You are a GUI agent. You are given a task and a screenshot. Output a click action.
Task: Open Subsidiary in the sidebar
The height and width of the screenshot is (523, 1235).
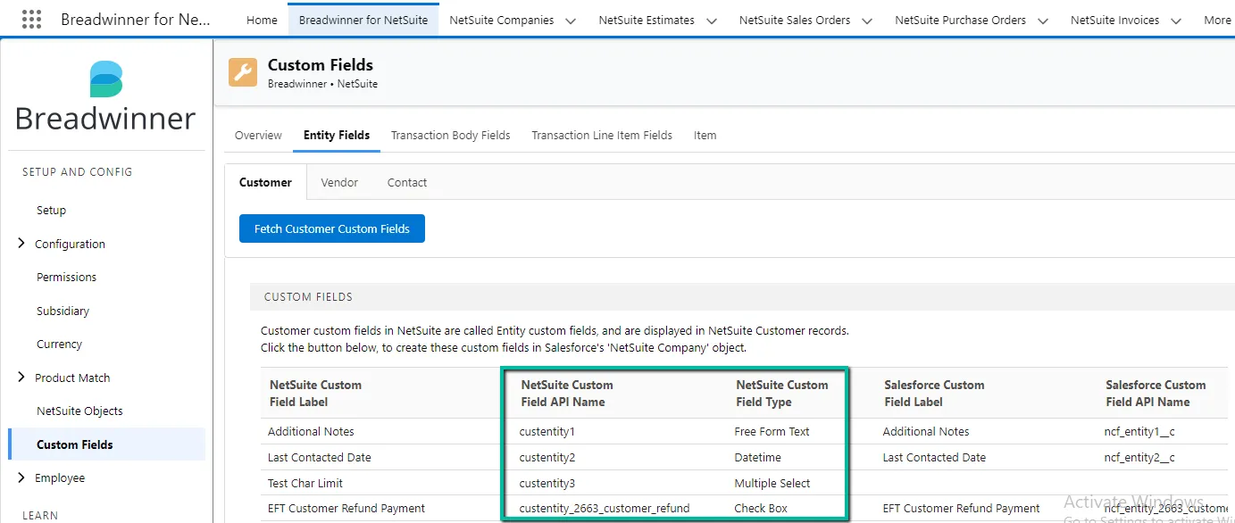63,311
